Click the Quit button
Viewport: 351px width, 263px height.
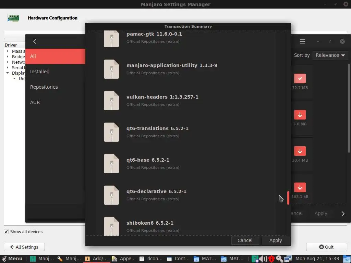tap(326, 247)
